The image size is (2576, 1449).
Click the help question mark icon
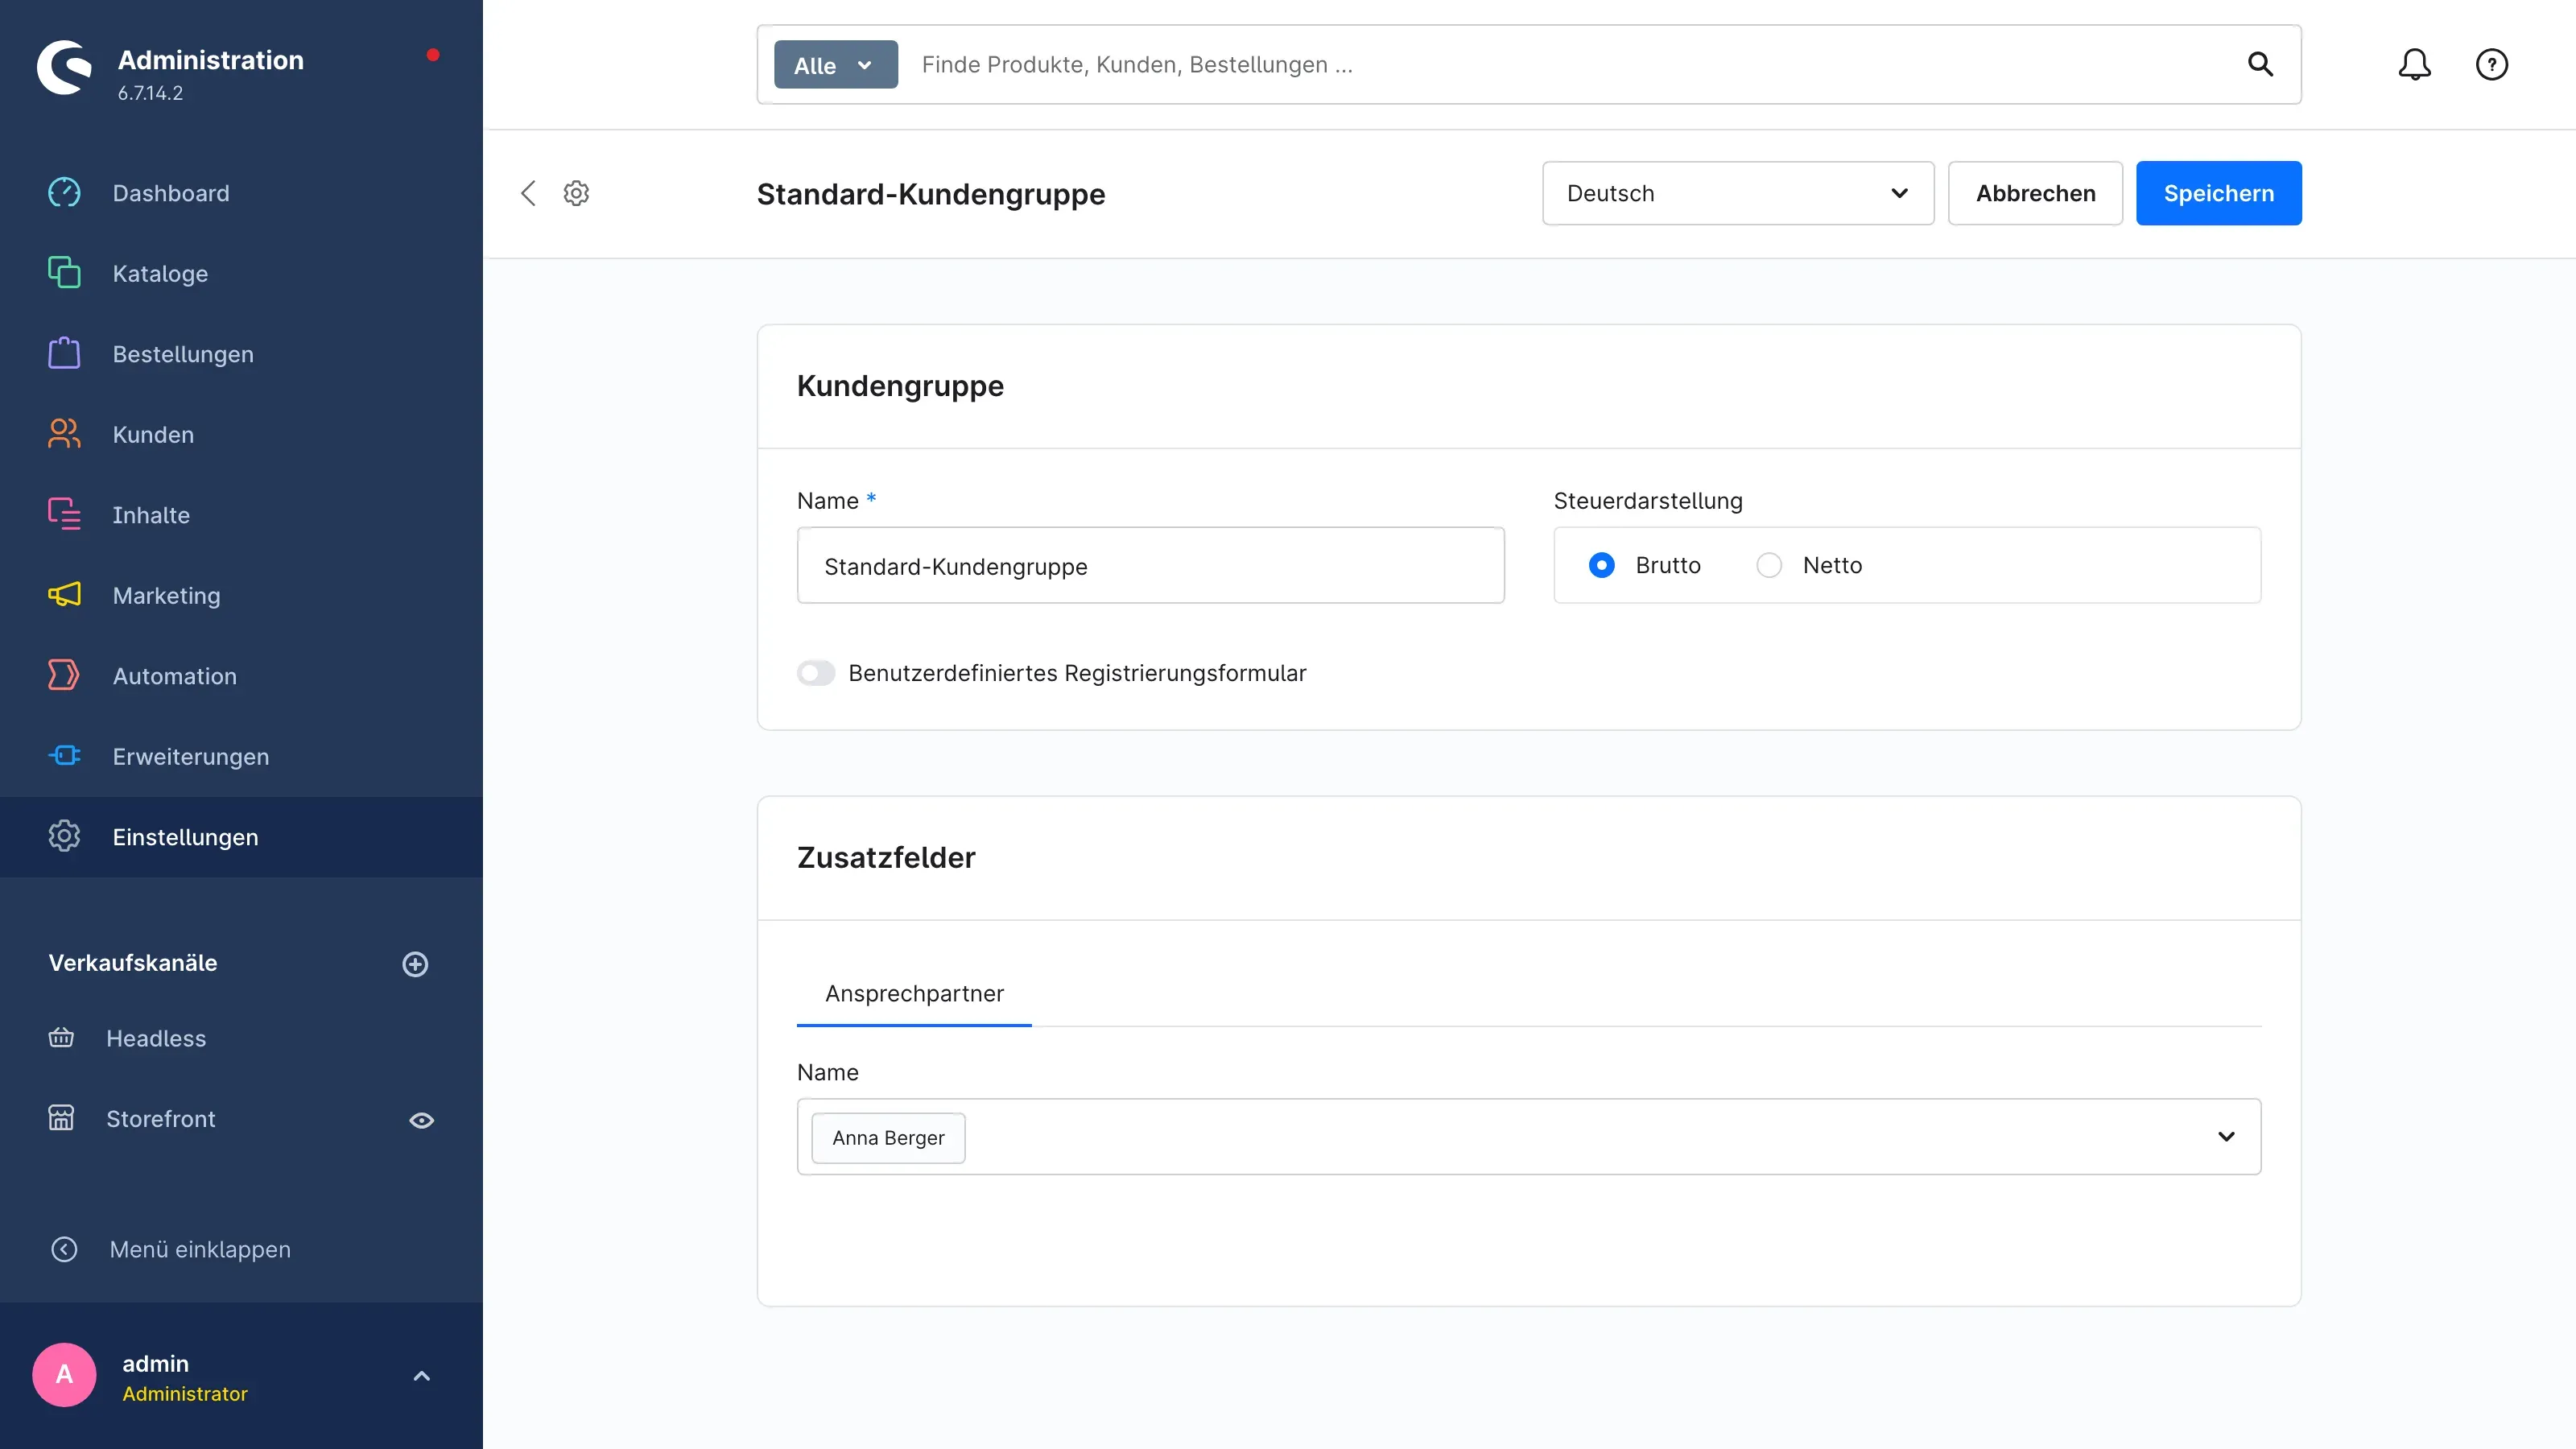(2491, 64)
